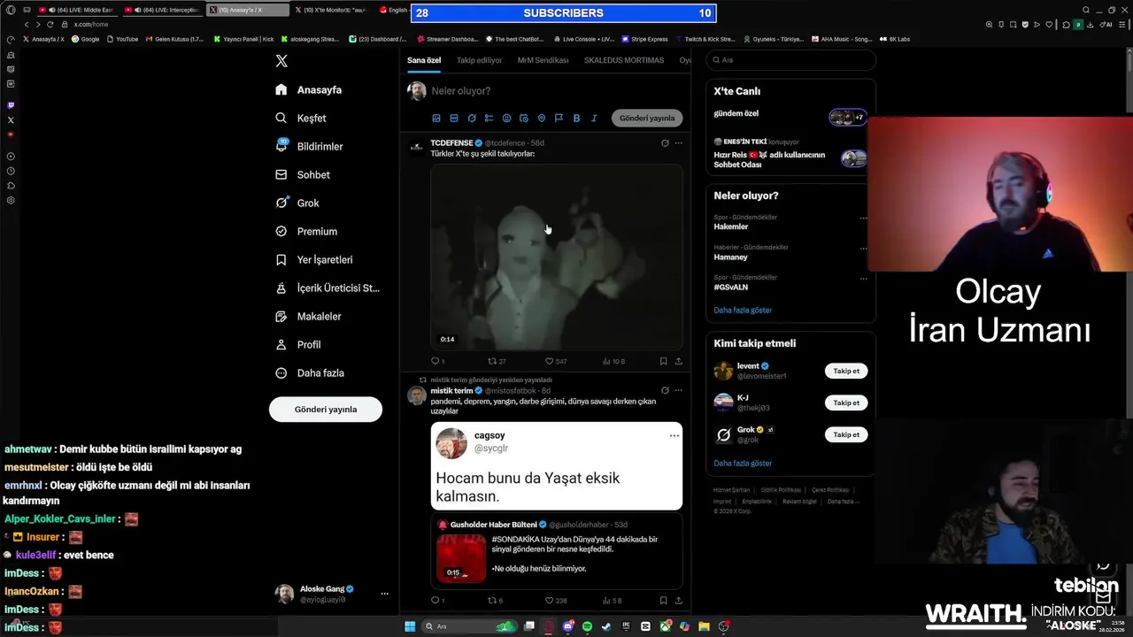Open #GSvALN trending hashtag
The image size is (1133, 637).
click(731, 287)
